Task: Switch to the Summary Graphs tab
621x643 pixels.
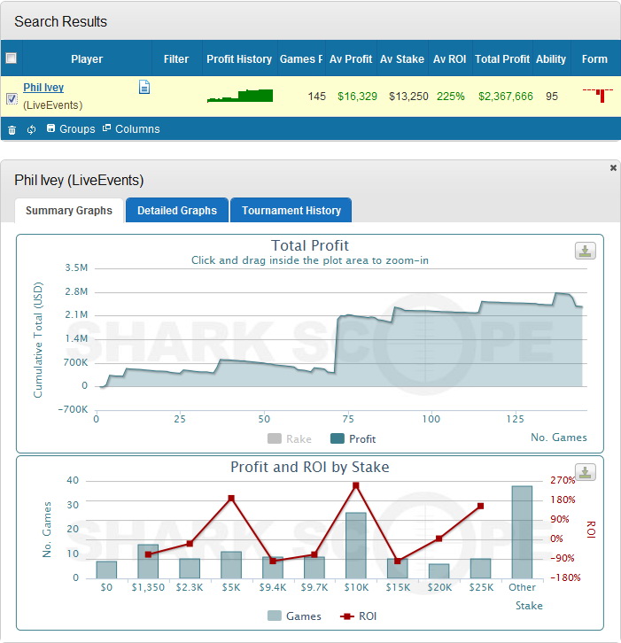Action: [x=69, y=211]
